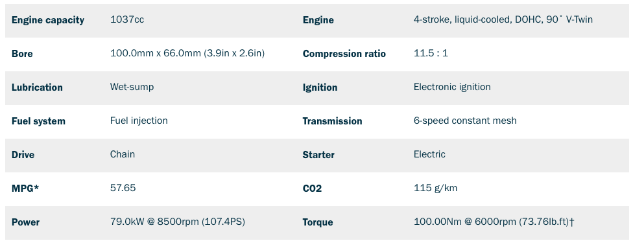Click the Power label
The width and height of the screenshot is (633, 243).
[x=25, y=222]
